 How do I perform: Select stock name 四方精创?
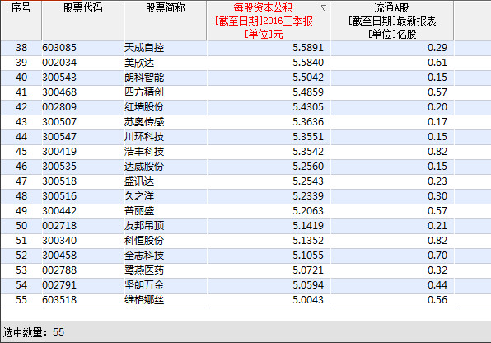[x=144, y=92]
